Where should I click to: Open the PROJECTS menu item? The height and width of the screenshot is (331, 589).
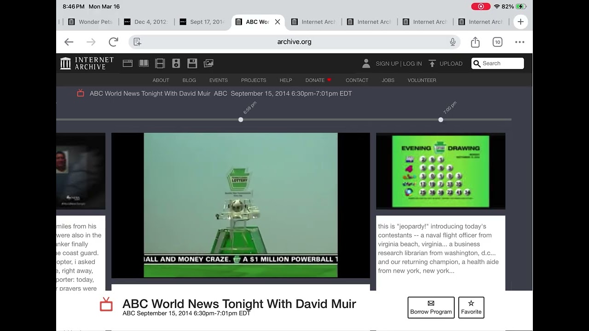[x=254, y=80]
